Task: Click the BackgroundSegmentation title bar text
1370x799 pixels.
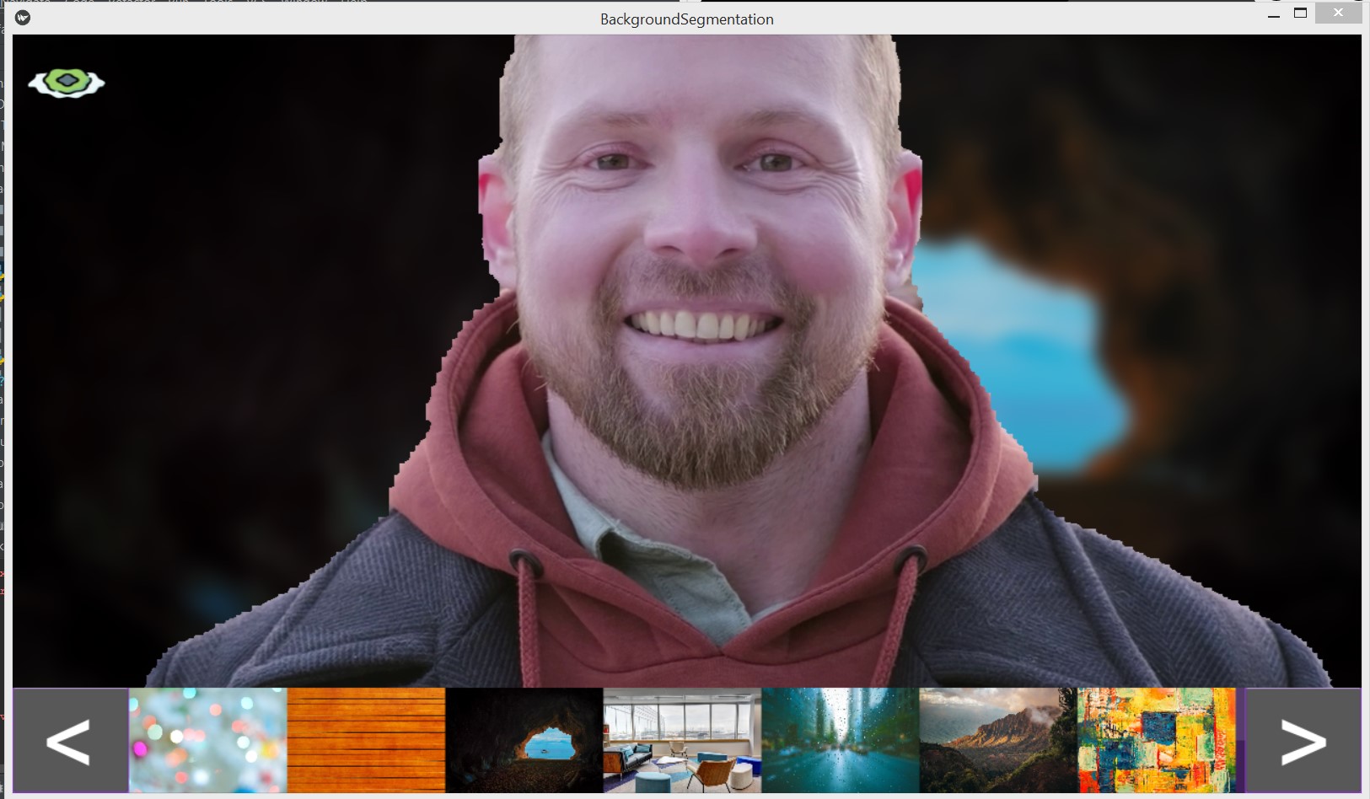Action: point(686,18)
